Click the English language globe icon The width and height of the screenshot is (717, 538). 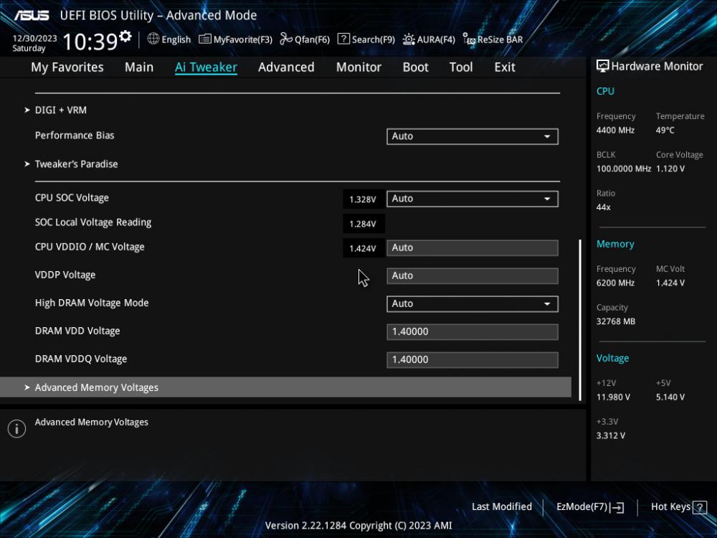153,39
